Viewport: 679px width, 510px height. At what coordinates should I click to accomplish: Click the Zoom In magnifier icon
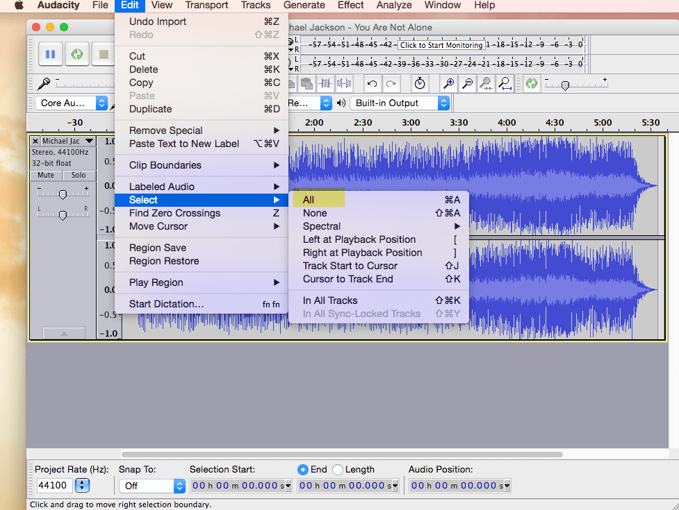point(449,84)
